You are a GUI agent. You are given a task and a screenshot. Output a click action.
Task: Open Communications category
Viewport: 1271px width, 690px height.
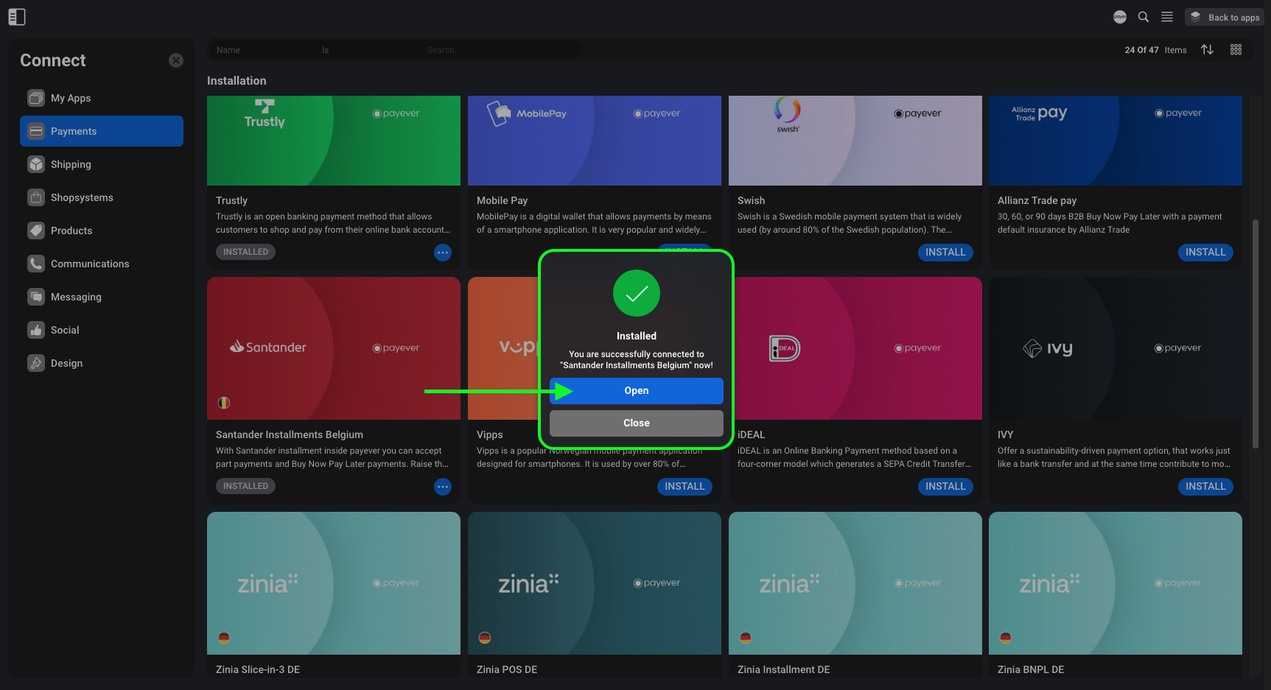(x=102, y=264)
